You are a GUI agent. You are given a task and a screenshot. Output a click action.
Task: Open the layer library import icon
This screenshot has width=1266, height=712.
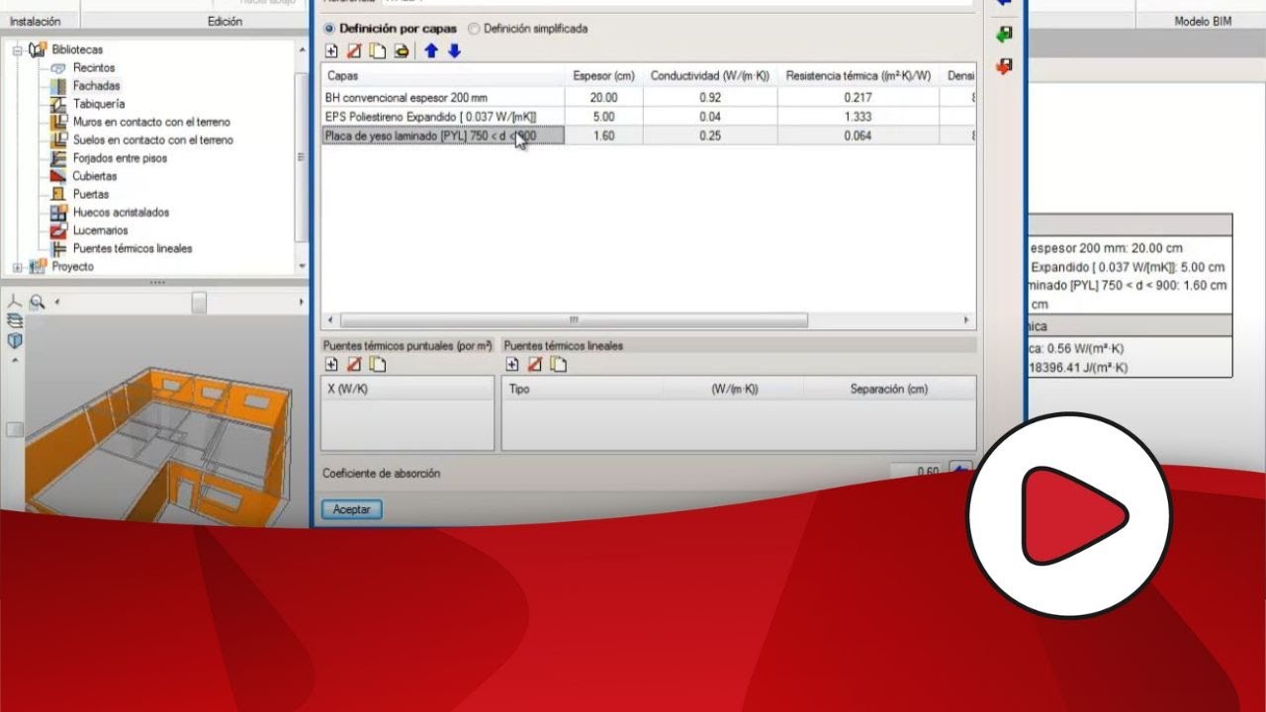click(x=401, y=51)
